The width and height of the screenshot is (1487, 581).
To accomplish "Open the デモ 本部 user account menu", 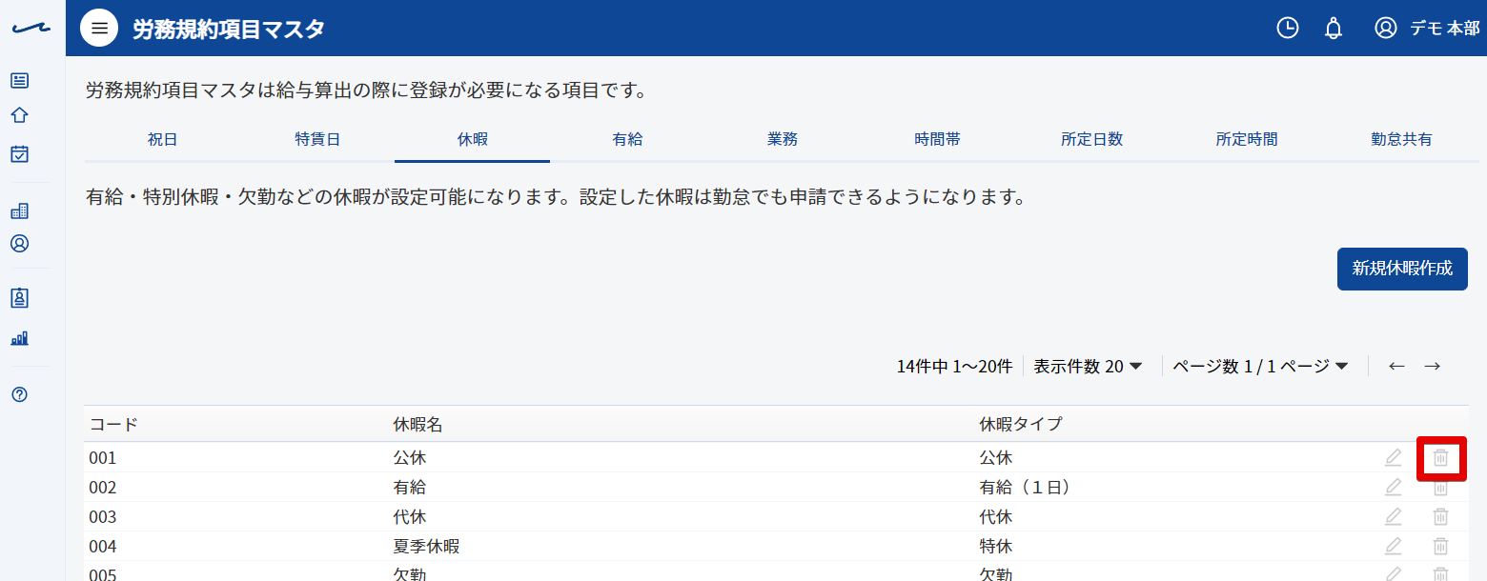I will [1427, 28].
